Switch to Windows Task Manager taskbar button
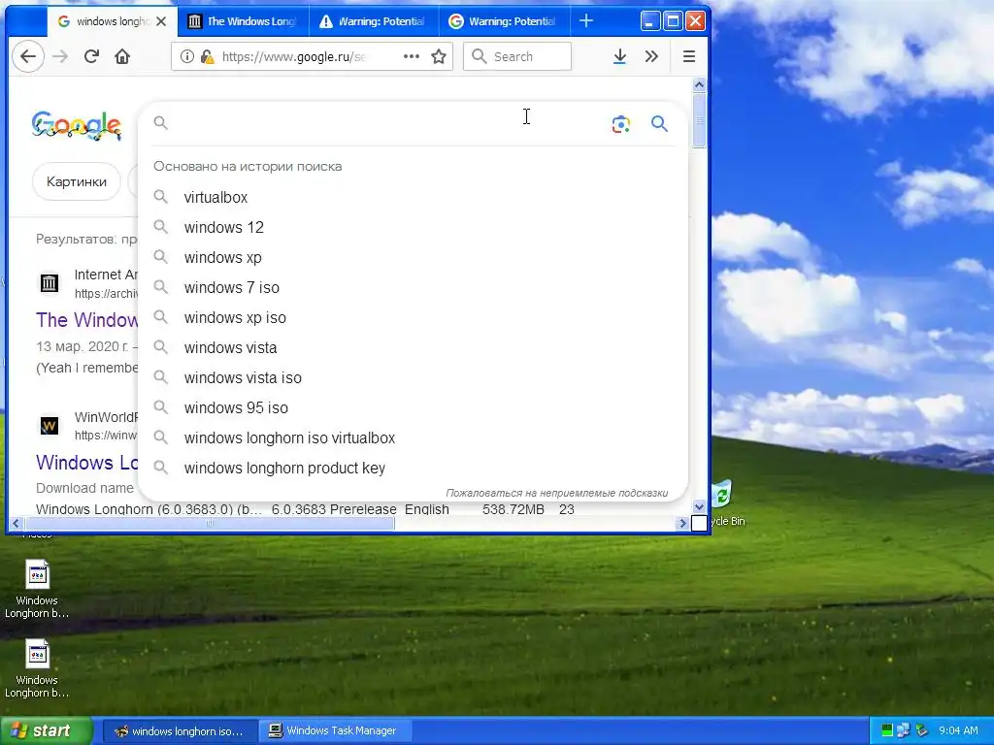Image resolution: width=994 pixels, height=745 pixels. (x=334, y=731)
